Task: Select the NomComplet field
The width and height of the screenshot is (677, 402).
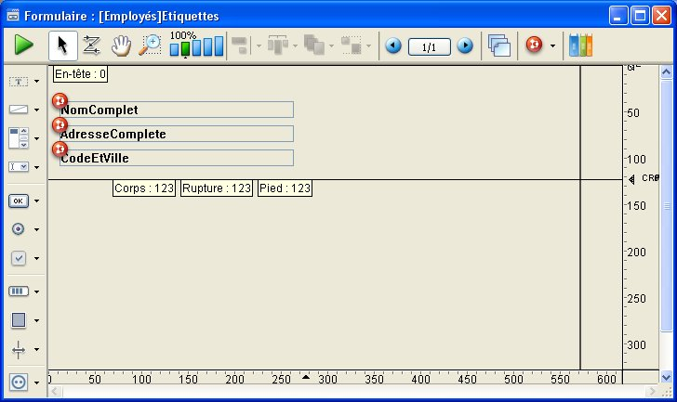Action: pyautogui.click(x=177, y=110)
